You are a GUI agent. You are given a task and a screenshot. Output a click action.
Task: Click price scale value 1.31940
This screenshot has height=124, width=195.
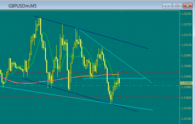[187, 76]
